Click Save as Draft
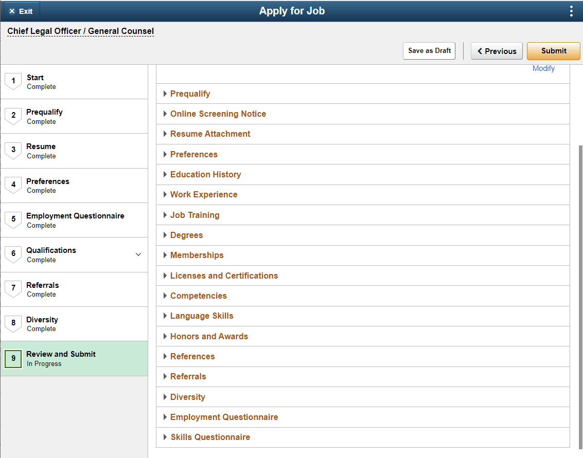The width and height of the screenshot is (583, 458). click(x=429, y=51)
